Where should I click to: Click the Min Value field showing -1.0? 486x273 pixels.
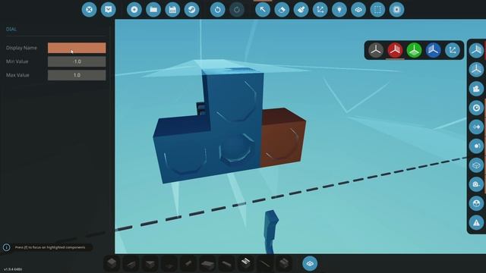[77, 61]
